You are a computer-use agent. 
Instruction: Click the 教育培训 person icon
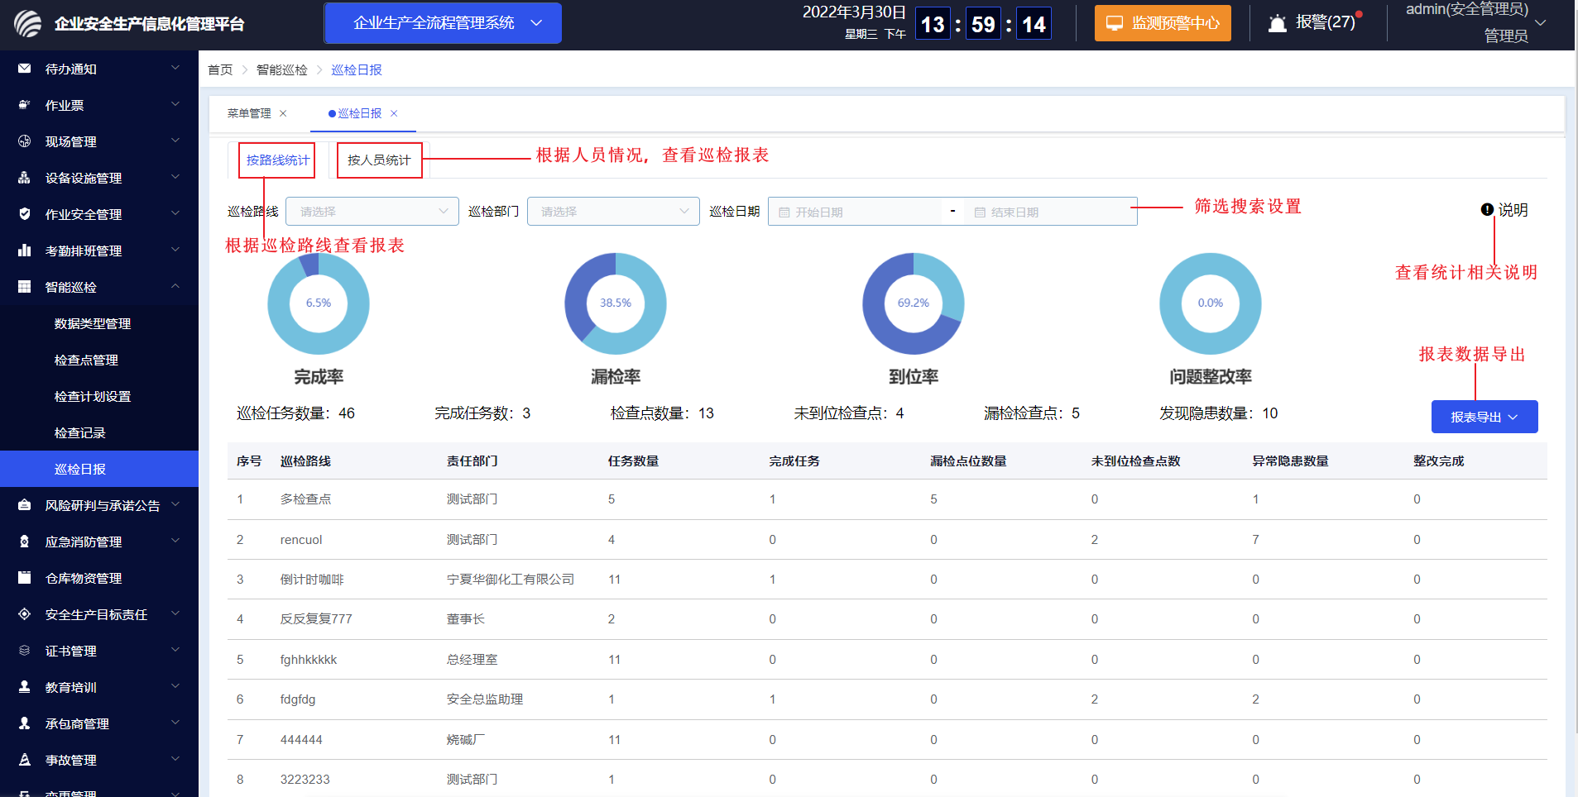click(x=25, y=687)
